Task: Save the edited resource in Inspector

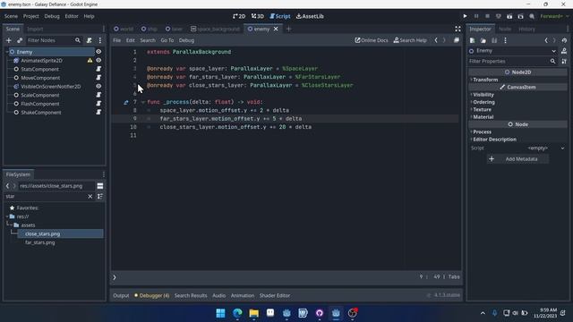Action: click(494, 40)
